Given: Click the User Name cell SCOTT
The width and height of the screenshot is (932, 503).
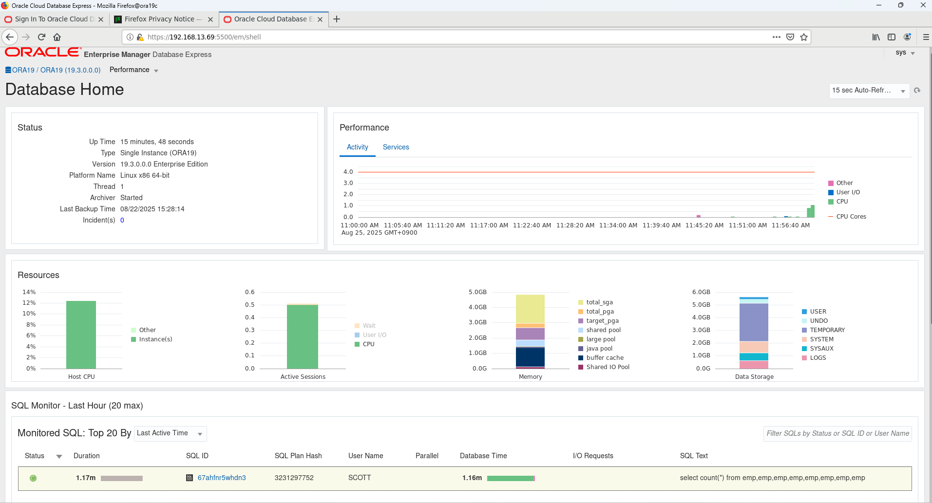Looking at the screenshot, I should coord(360,478).
